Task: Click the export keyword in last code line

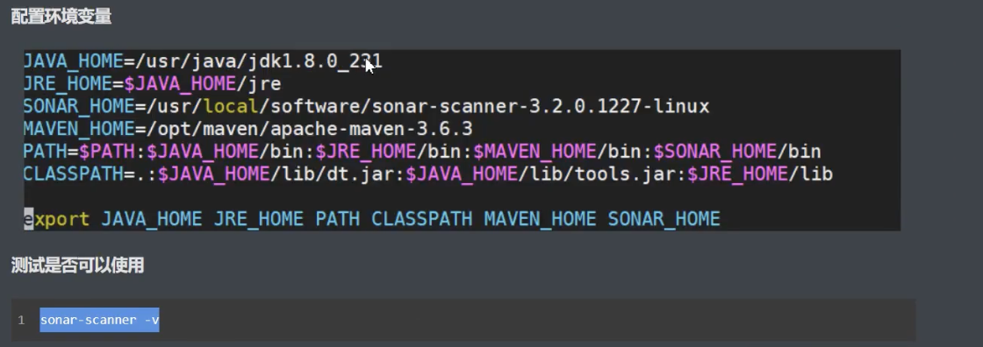Action: pyautogui.click(x=56, y=219)
